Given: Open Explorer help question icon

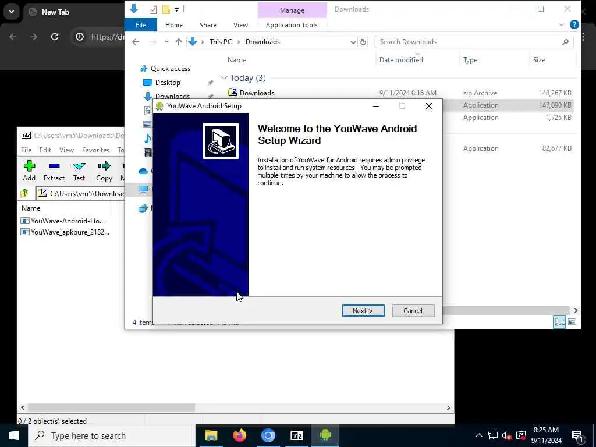Looking at the screenshot, I should pos(574,24).
